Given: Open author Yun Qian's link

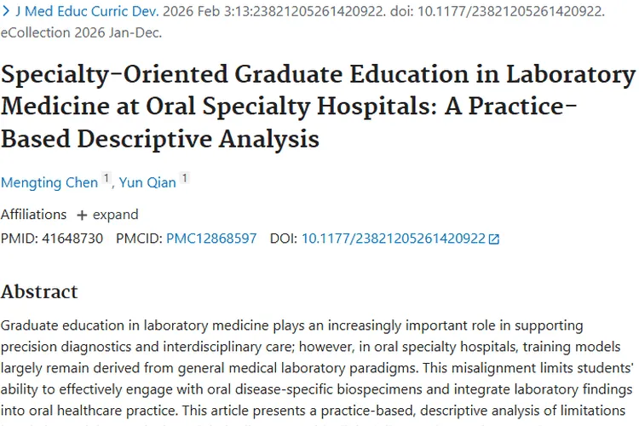Looking at the screenshot, I should coord(148,182).
